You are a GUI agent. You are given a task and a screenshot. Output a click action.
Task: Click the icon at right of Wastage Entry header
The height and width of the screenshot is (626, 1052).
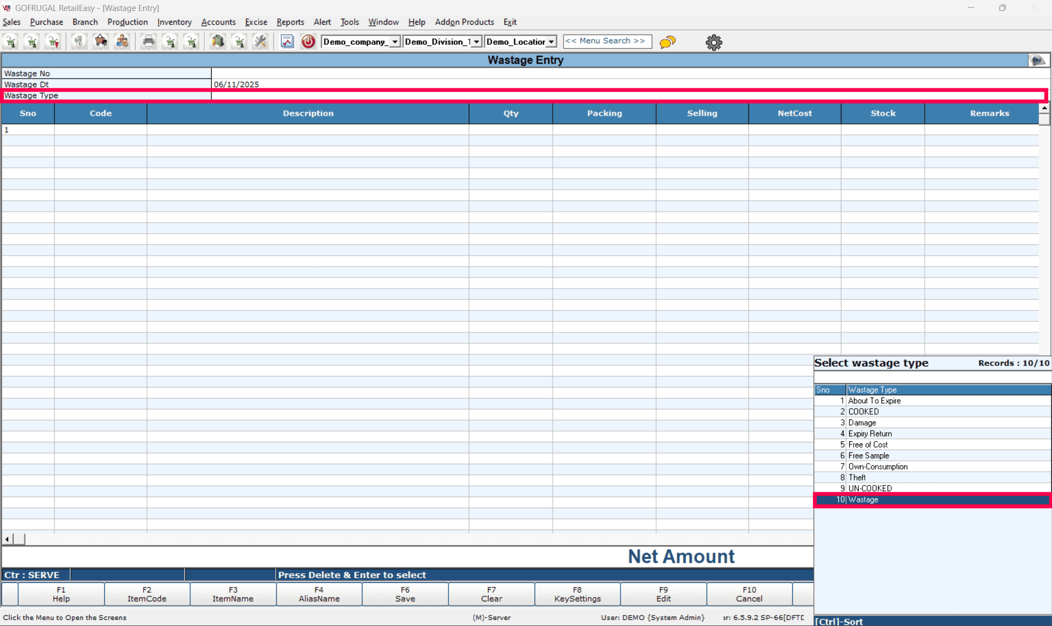coord(1037,60)
